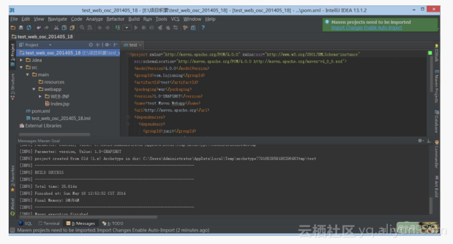Close the test editor tab
This screenshot has width=453, height=244.
(140, 45)
